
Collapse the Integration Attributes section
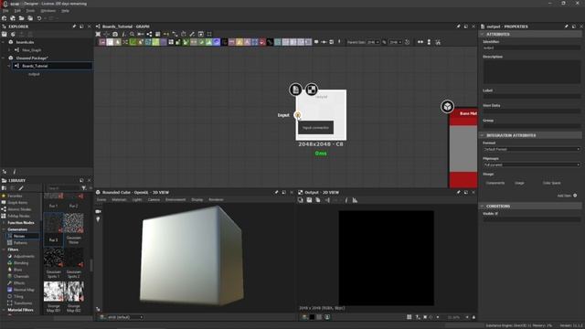tap(482, 135)
